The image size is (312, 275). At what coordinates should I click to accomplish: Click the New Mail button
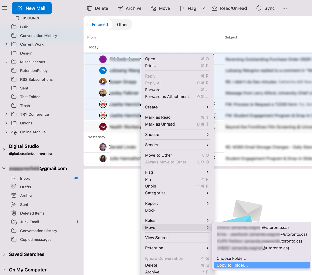pyautogui.click(x=32, y=8)
